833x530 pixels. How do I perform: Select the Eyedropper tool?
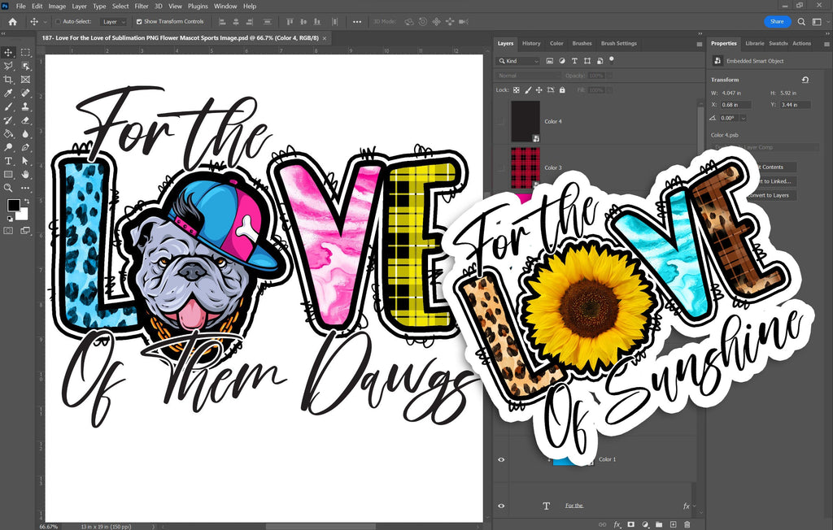click(x=8, y=93)
